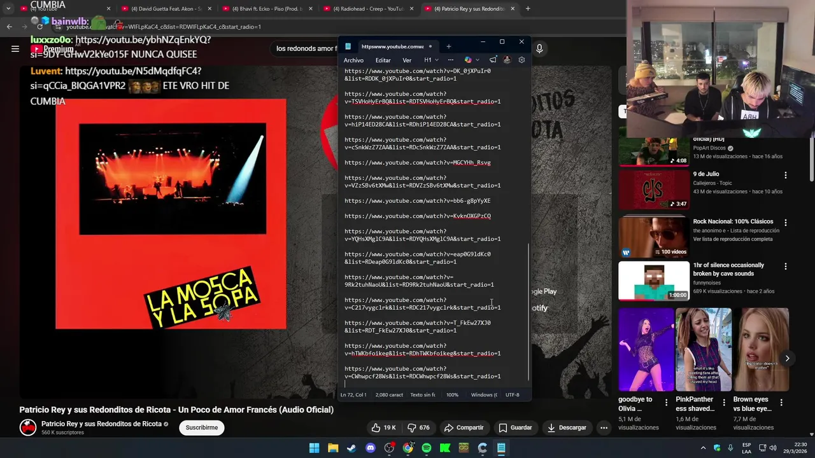Open the YouTube hamburger guide menu
Viewport: 815px width, 458px height.
15,49
